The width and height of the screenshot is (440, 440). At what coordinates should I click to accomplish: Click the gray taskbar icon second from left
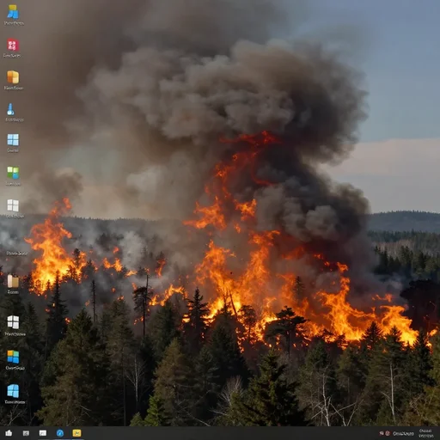[26, 433]
